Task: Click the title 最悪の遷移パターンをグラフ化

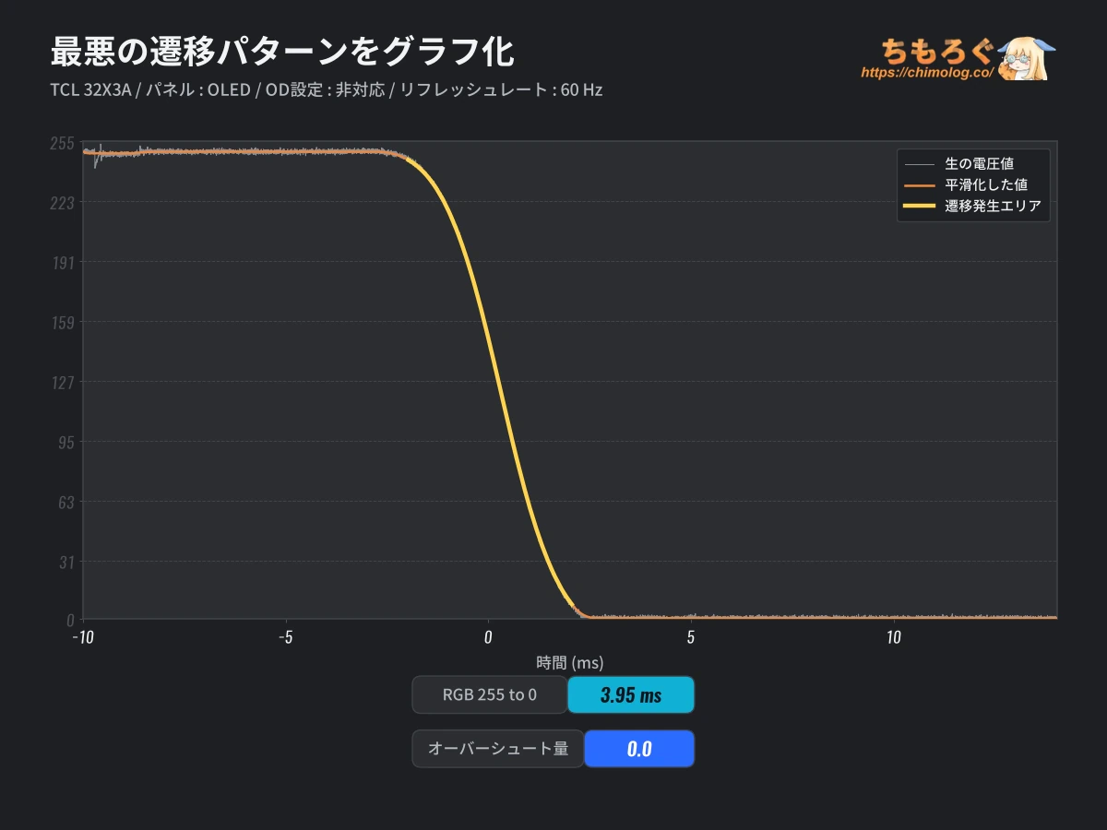Action: pyautogui.click(x=281, y=52)
